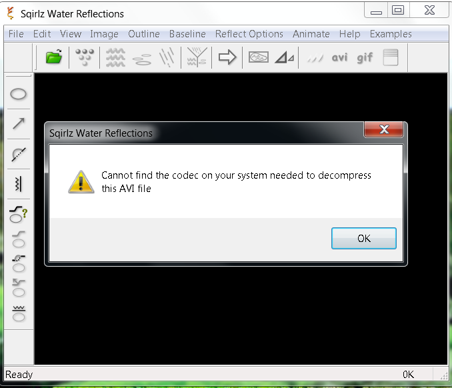Click the Sqirlz app icon in title bar
The image size is (452, 388).
pos(11,13)
